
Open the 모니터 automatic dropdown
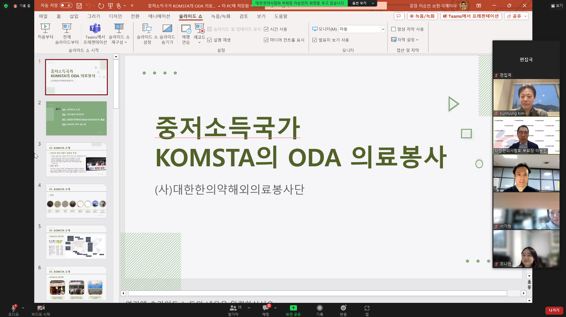[x=383, y=29]
